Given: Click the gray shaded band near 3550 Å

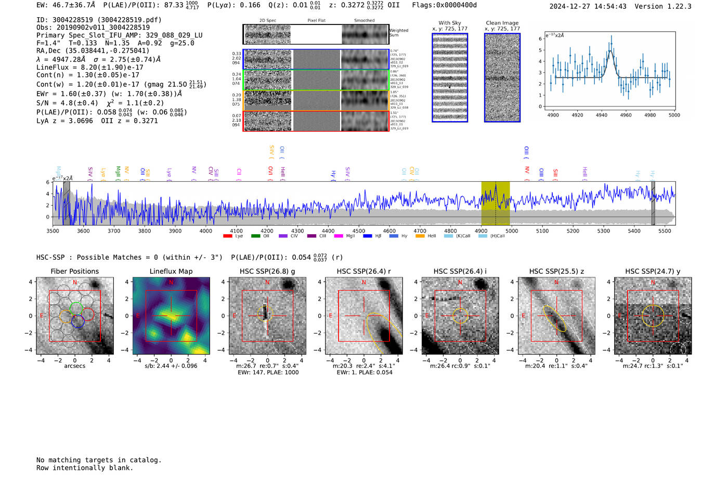Looking at the screenshot, I should [x=67, y=203].
